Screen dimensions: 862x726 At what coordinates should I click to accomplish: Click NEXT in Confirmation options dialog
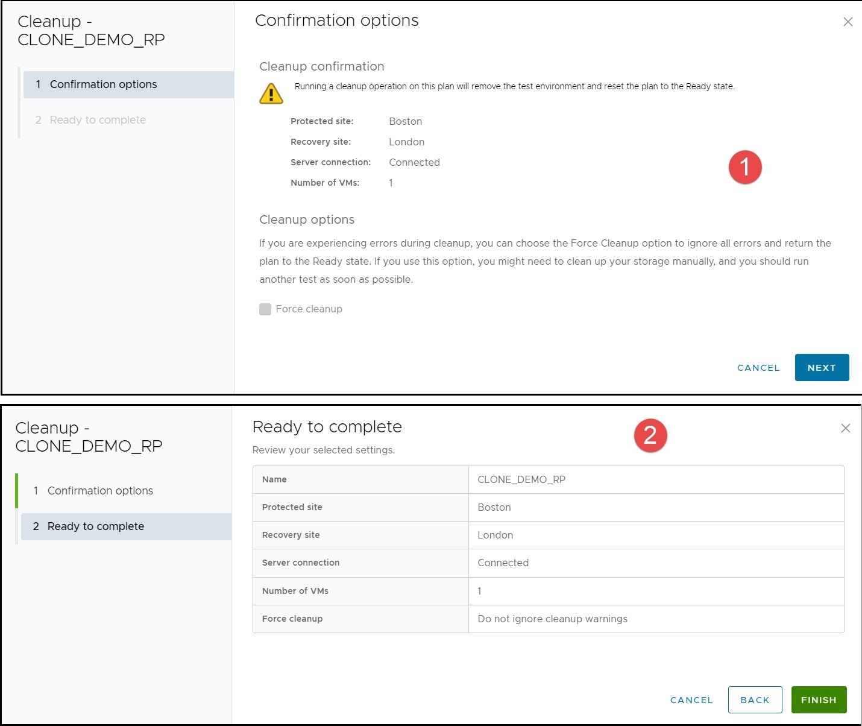pos(822,368)
